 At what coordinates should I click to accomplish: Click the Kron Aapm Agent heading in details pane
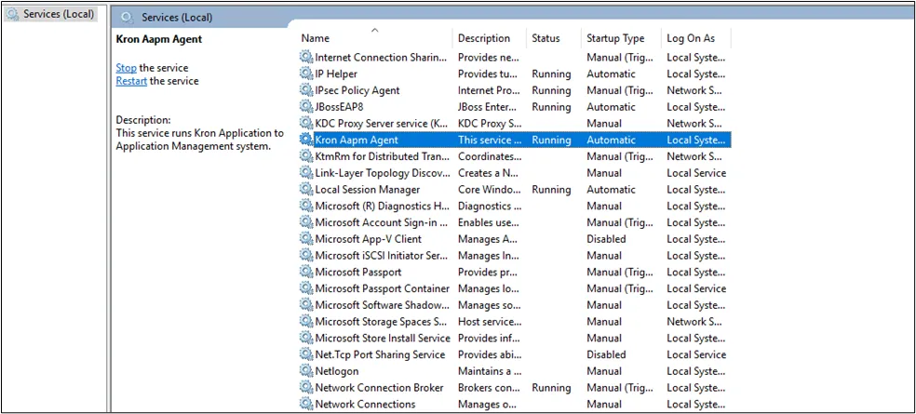[x=159, y=39]
